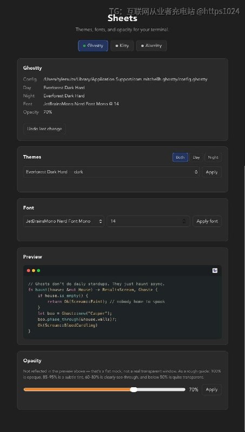Click the font size 14 stepper arrows
245x432 pixels.
coord(184,221)
